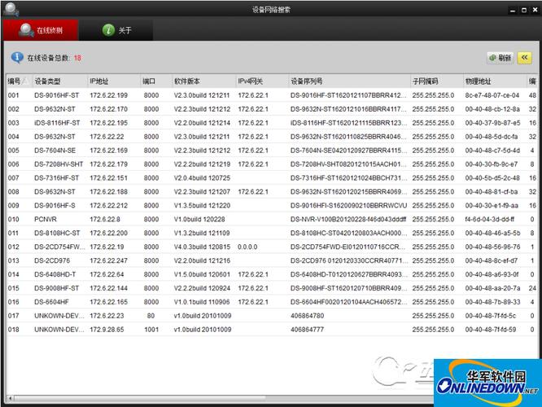Image resolution: width=542 pixels, height=407 pixels.
Task: Select IP address 172.6.22.188
Action: tap(108, 191)
